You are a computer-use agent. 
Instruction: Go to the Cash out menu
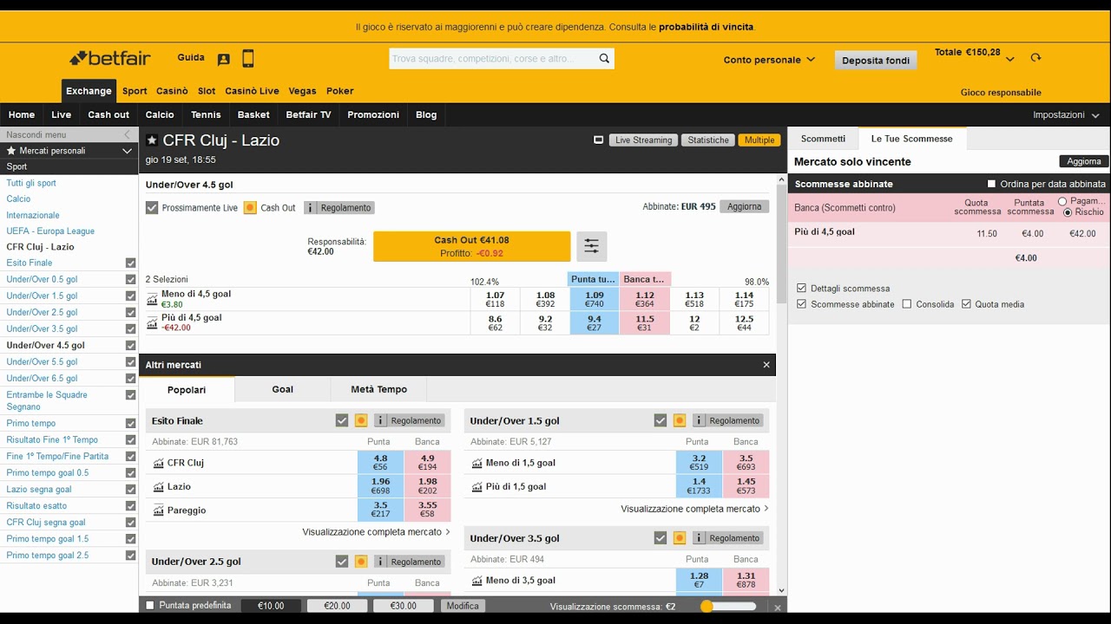click(108, 114)
